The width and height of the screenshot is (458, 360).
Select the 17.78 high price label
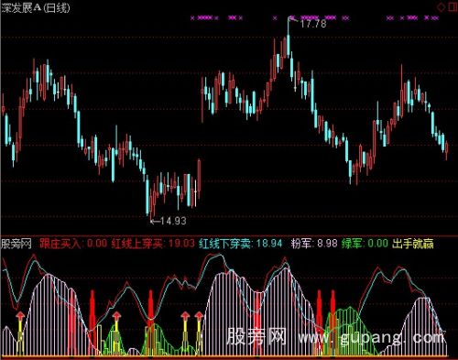[x=313, y=24]
